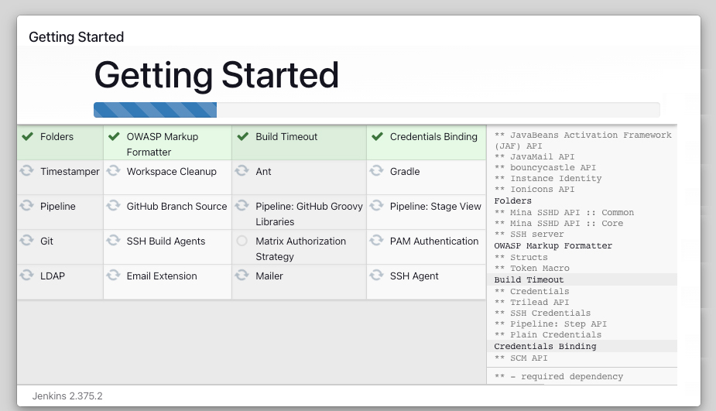The image size is (716, 411).
Task: Click the Credentials Binding checkmark icon
Action: pos(377,137)
